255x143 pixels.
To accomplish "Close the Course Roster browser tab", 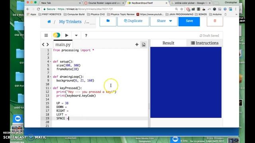I will pos(123,3).
